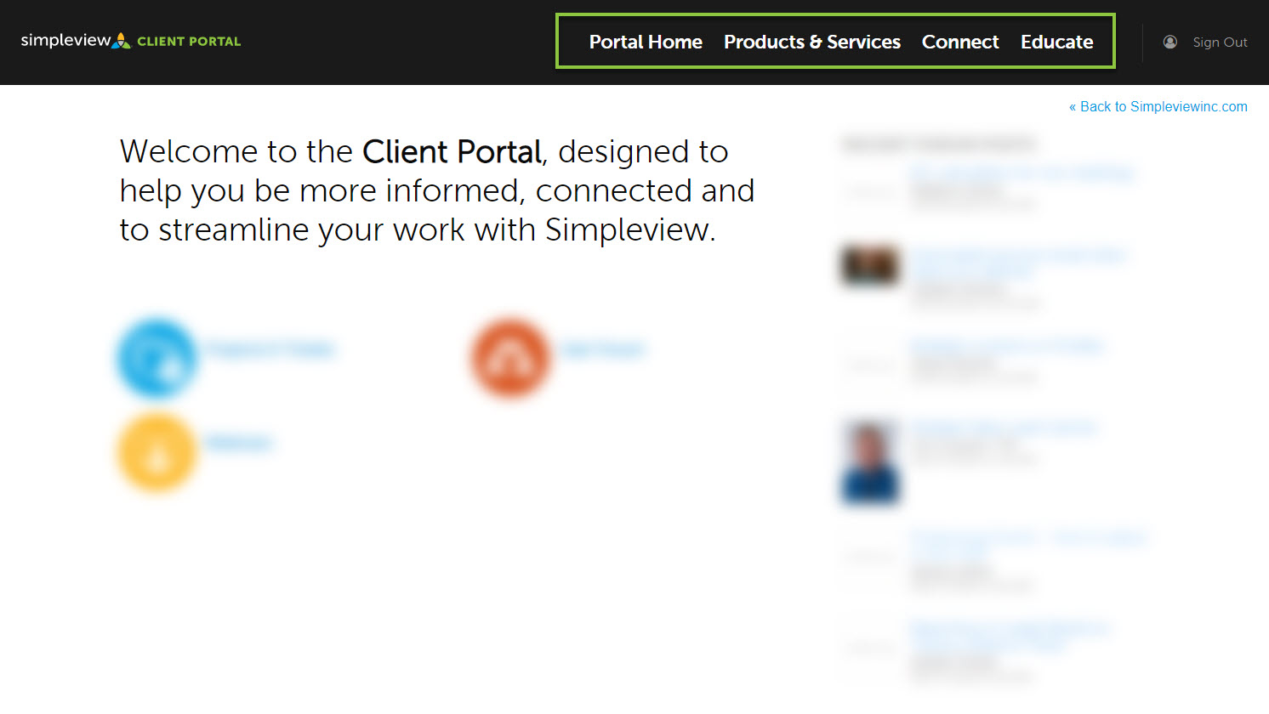Click blurred link beside blue circle icon

[270, 348]
